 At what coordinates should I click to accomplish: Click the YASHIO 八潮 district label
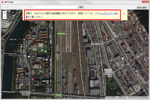23,65
